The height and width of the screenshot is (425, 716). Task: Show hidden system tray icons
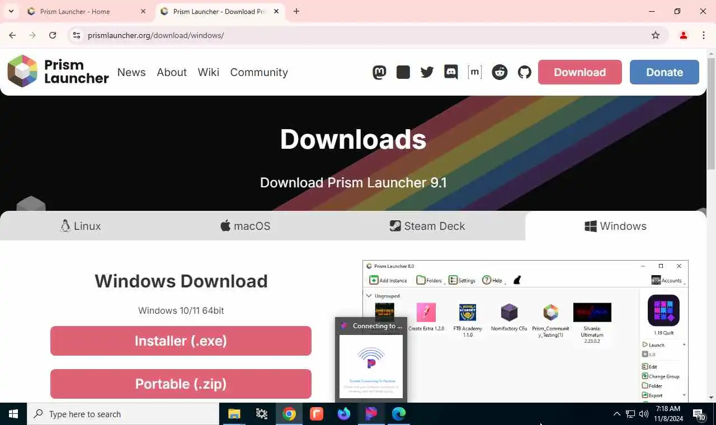pos(616,414)
